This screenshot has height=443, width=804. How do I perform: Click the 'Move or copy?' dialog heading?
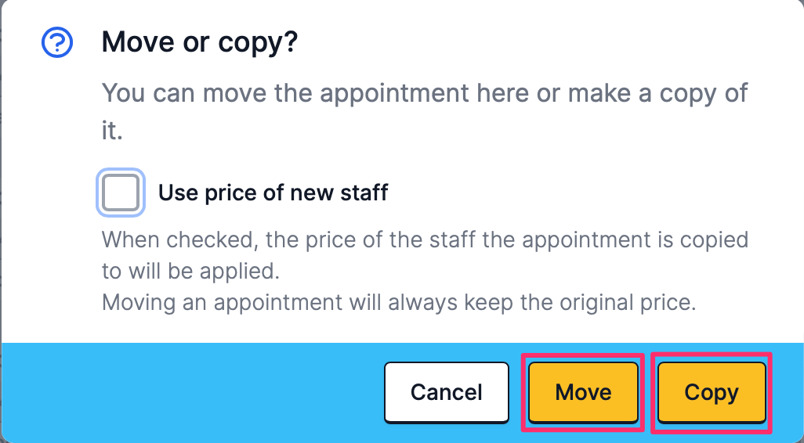click(200, 42)
